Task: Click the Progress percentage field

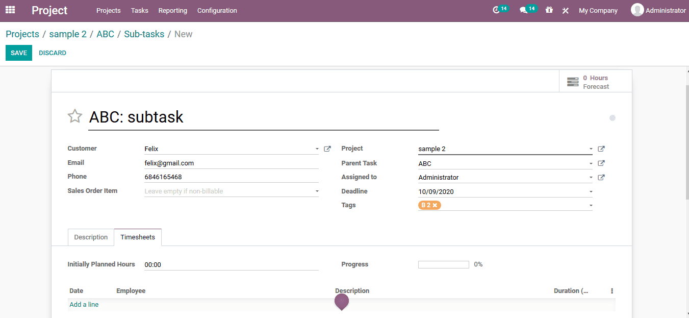Action: pyautogui.click(x=443, y=264)
